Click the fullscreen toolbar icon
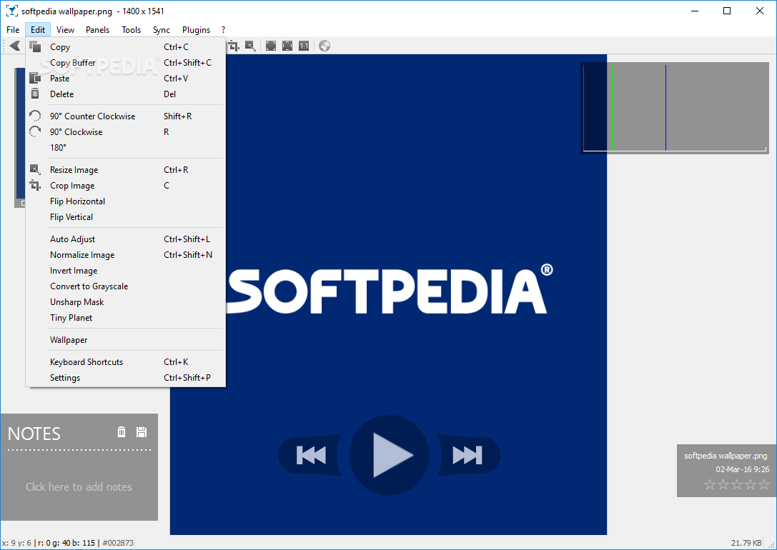This screenshot has width=777, height=550. pos(271,46)
